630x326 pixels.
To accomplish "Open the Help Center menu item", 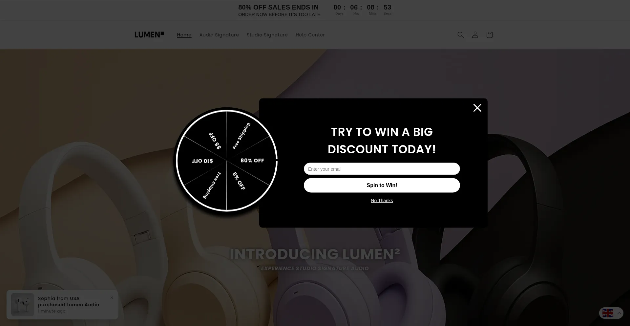I will pyautogui.click(x=310, y=35).
